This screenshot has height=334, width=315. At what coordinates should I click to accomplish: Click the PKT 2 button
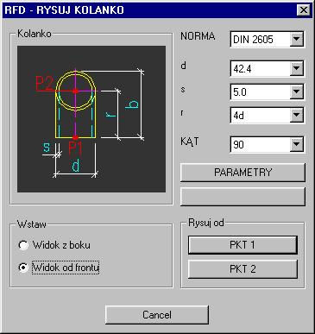(x=243, y=269)
